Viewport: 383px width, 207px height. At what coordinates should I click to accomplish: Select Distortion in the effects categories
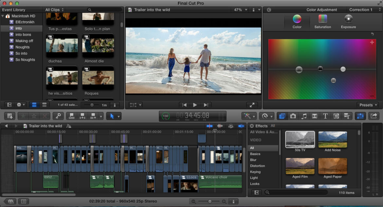click(257, 166)
